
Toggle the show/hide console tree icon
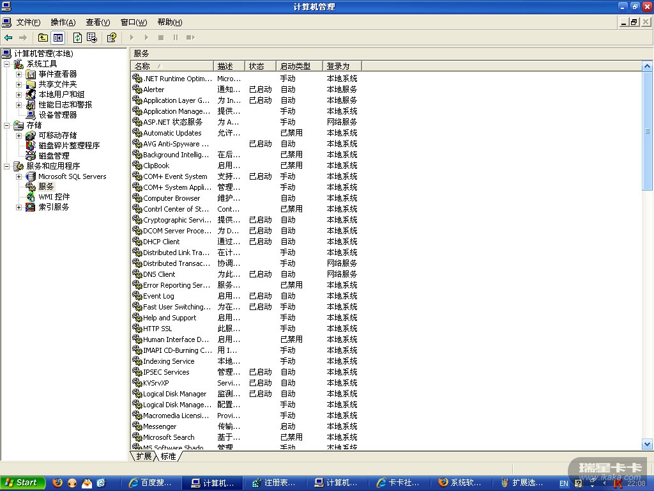[58, 38]
